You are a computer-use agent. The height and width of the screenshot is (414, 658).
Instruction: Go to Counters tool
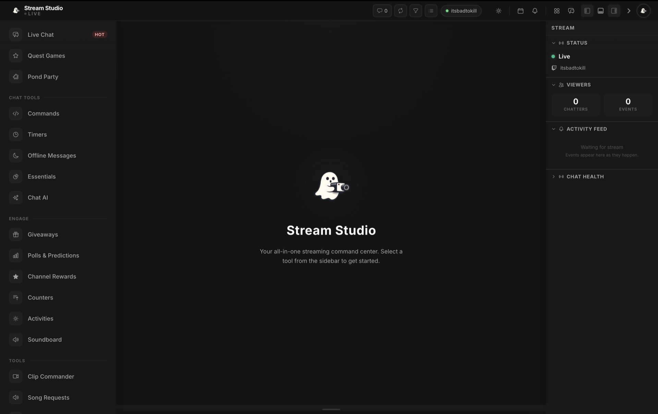coord(58,297)
